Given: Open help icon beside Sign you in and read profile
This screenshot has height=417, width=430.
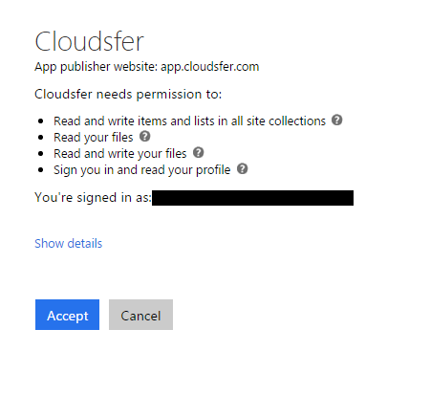Looking at the screenshot, I should click(x=242, y=168).
